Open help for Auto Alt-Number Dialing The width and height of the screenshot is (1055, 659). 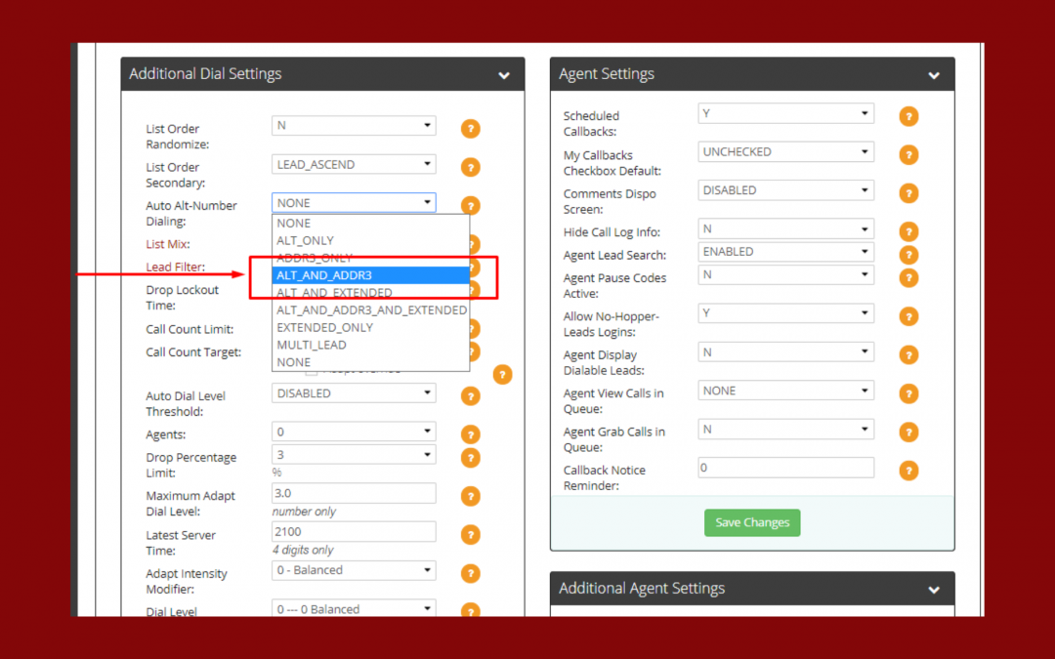[x=470, y=205]
